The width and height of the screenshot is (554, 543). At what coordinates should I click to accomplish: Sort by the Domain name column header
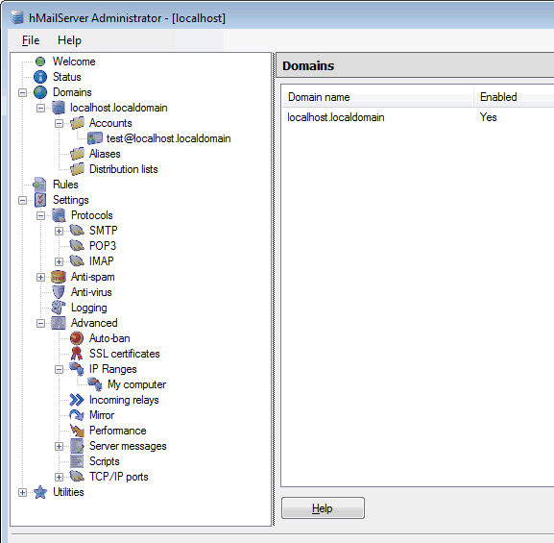377,97
